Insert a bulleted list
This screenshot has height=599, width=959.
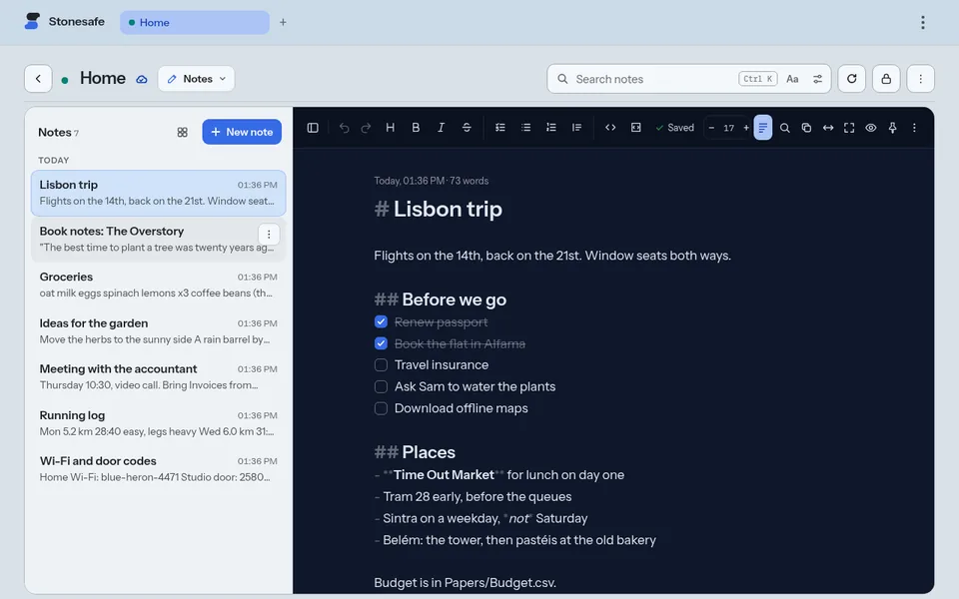[x=526, y=128]
